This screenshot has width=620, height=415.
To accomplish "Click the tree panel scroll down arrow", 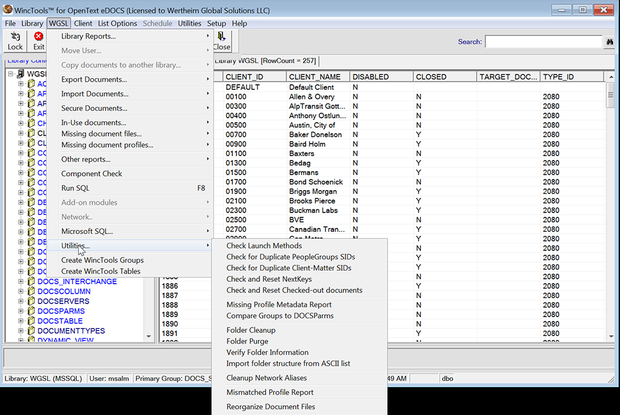I will click(x=149, y=336).
